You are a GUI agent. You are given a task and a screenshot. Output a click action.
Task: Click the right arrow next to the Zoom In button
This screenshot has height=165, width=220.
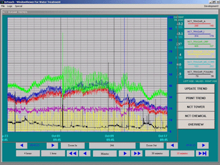click(52, 145)
